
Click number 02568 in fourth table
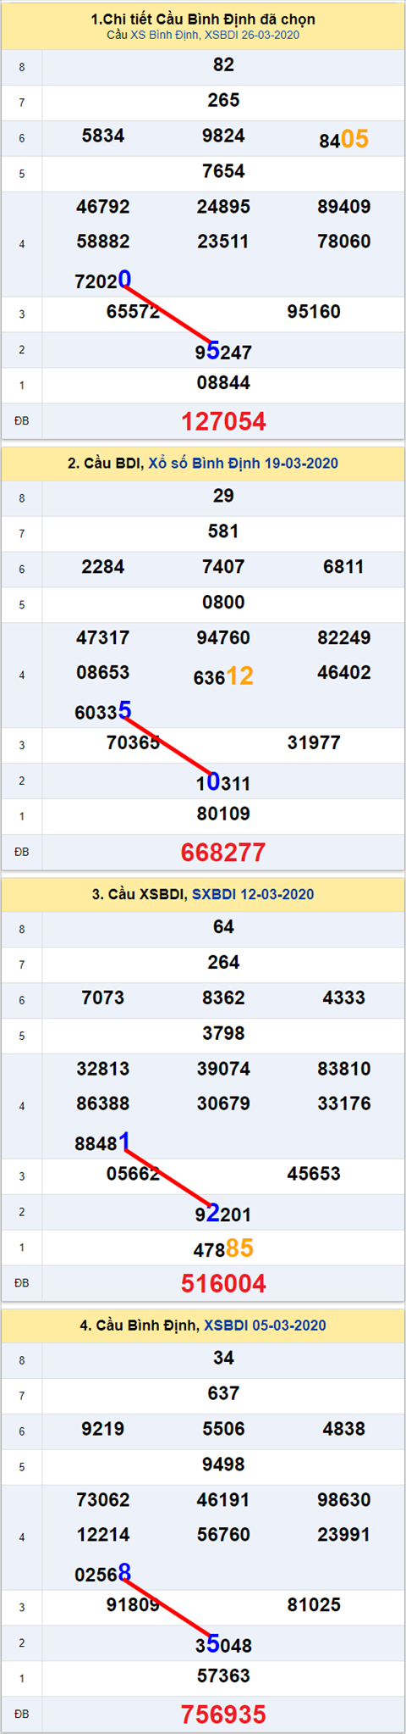point(103,1573)
